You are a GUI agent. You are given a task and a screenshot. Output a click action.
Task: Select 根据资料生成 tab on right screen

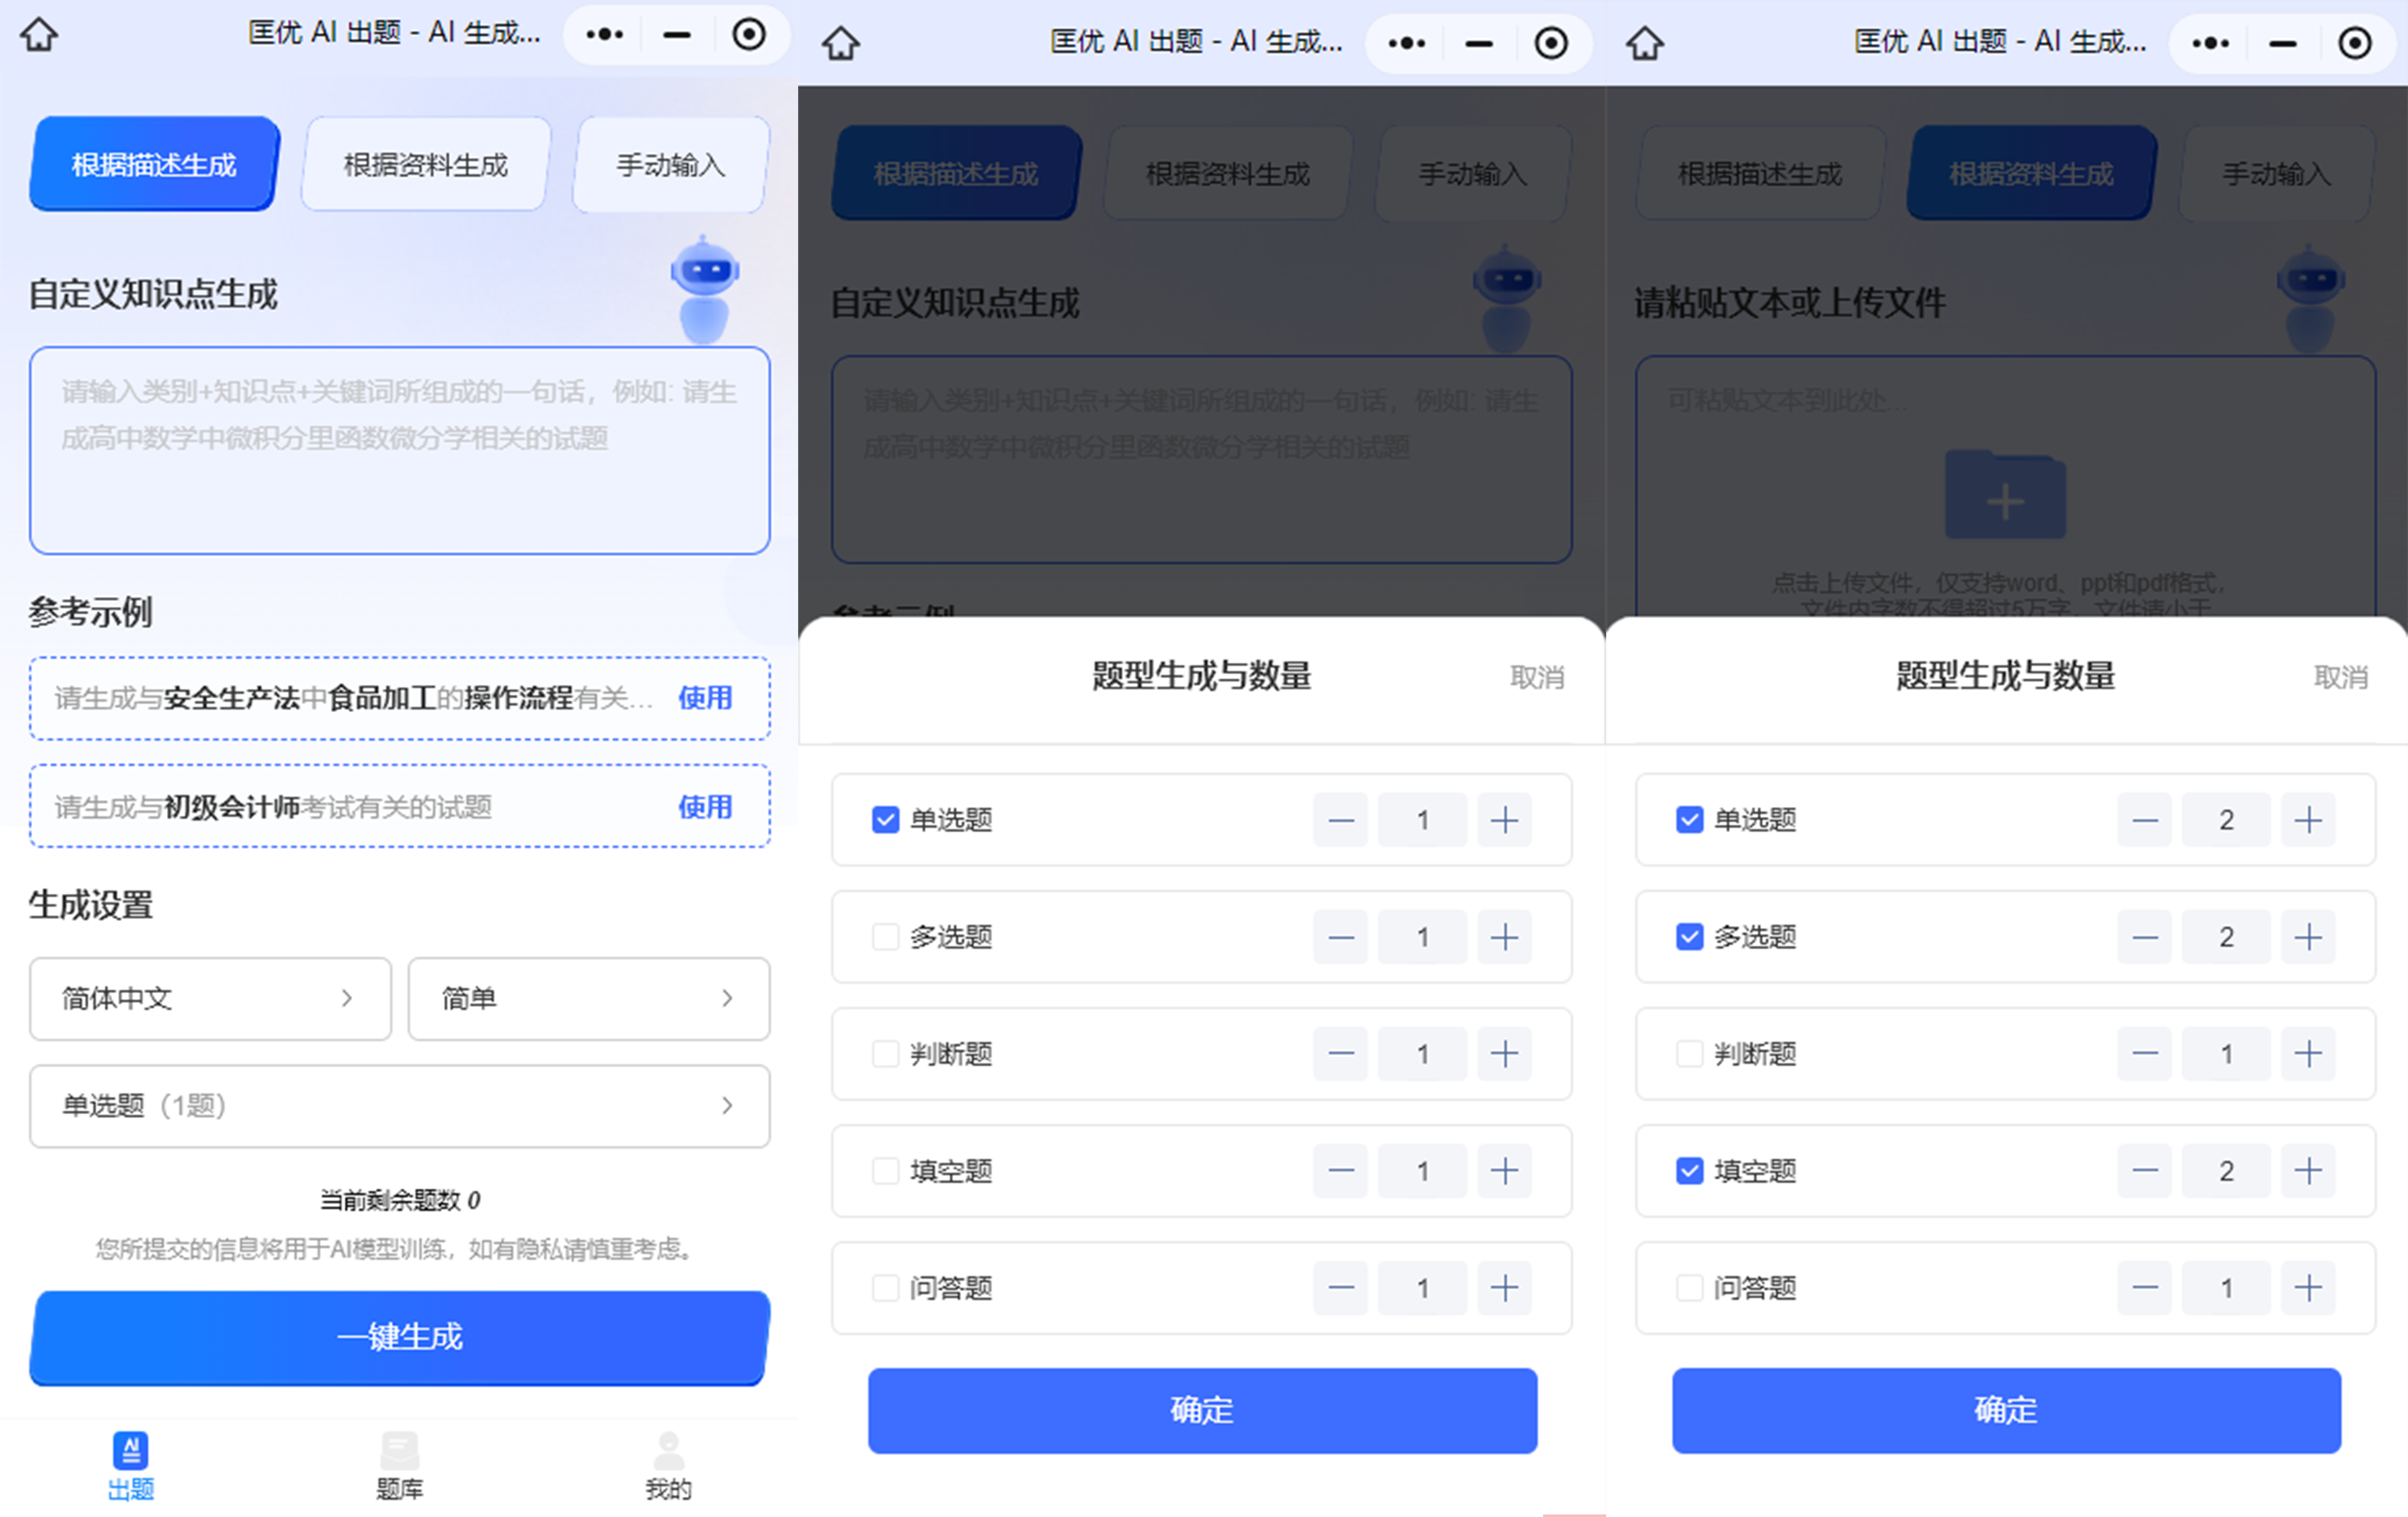[x=2031, y=173]
